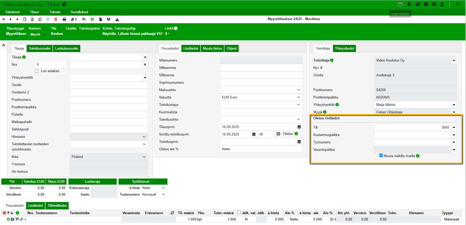Open the Tulosta menu
Screen dimensions: 466x225
click(55, 12)
